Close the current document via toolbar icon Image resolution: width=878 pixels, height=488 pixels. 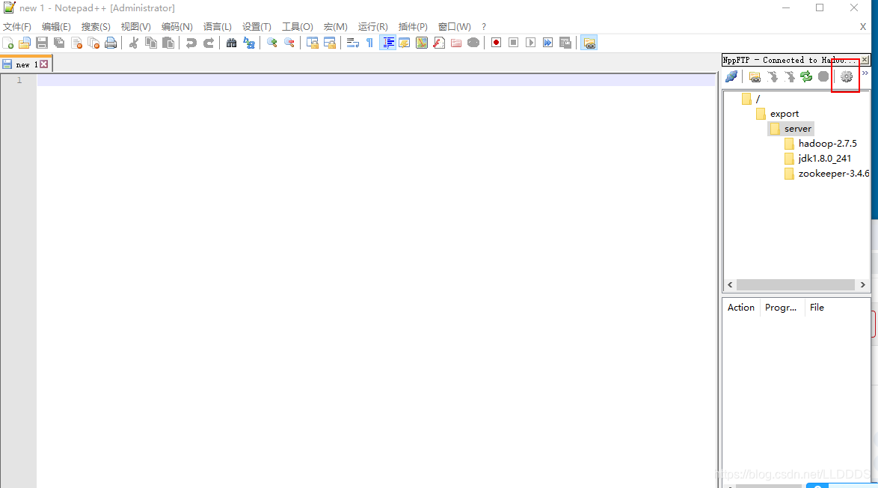(77, 43)
